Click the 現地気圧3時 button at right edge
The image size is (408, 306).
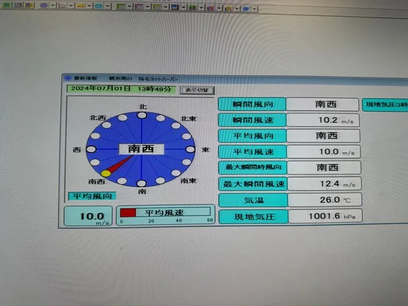[384, 105]
